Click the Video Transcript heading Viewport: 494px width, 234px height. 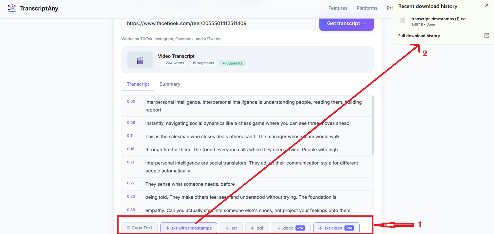[176, 56]
